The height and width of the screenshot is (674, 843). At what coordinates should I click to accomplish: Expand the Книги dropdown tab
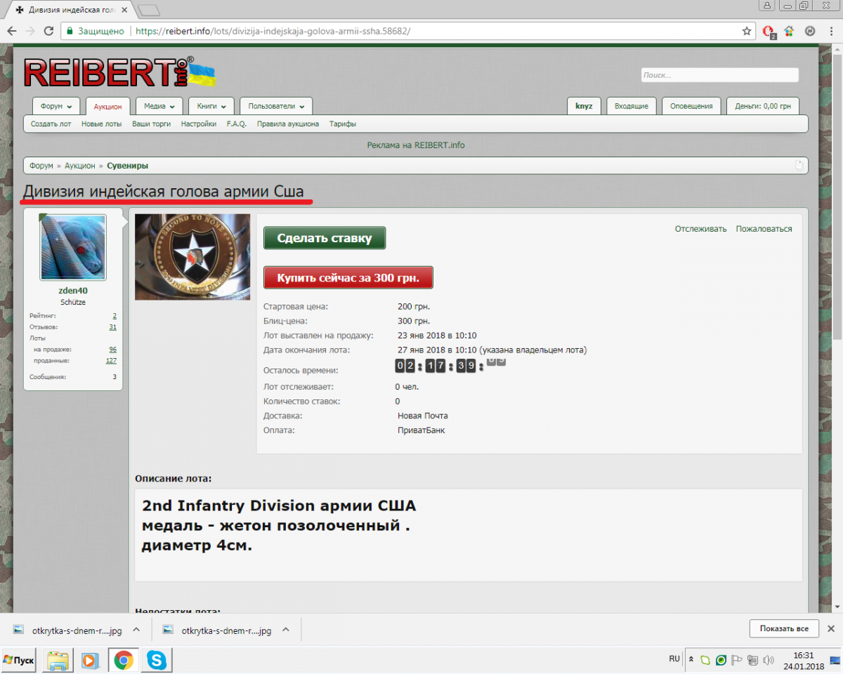pos(211,106)
